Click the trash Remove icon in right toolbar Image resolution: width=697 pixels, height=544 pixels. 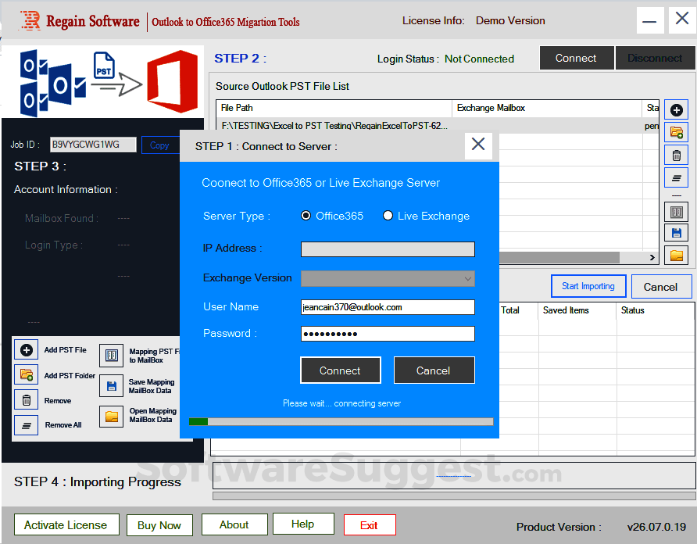(x=677, y=155)
